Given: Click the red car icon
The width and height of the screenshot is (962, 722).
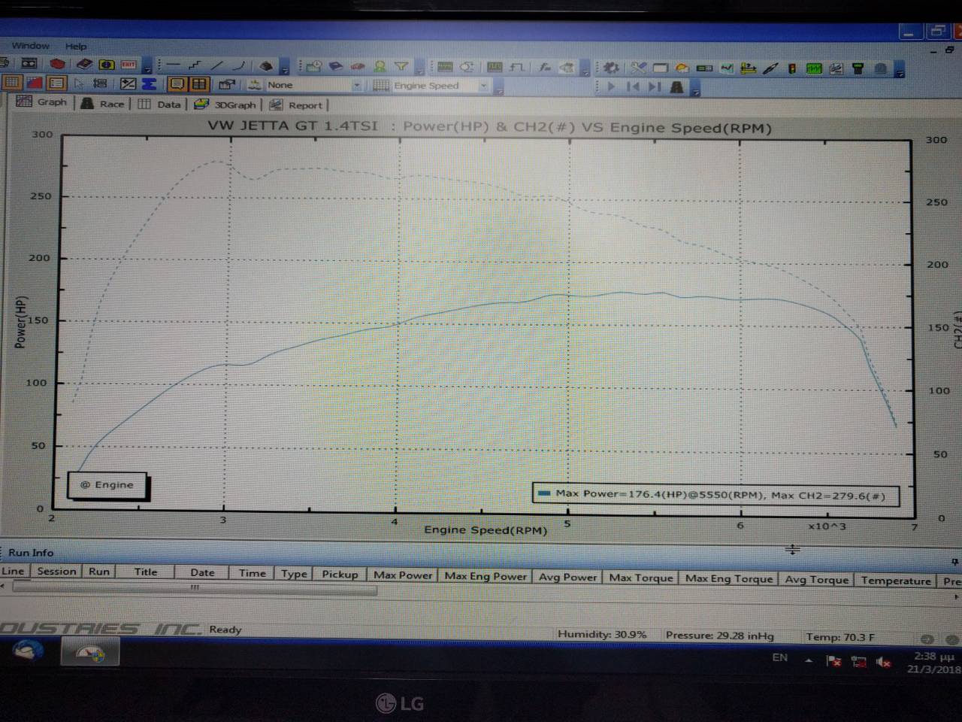Looking at the screenshot, I should point(358,66).
